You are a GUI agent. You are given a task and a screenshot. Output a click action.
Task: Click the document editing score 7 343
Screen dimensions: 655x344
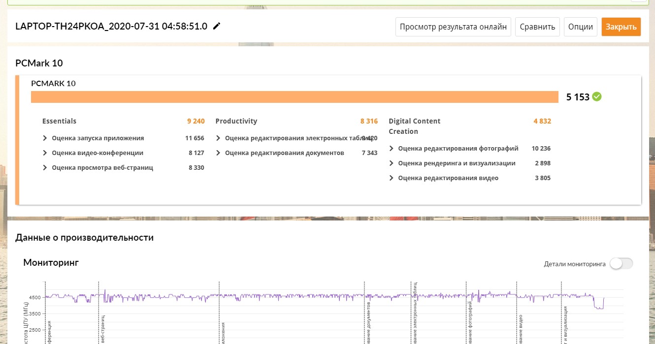pyautogui.click(x=370, y=153)
